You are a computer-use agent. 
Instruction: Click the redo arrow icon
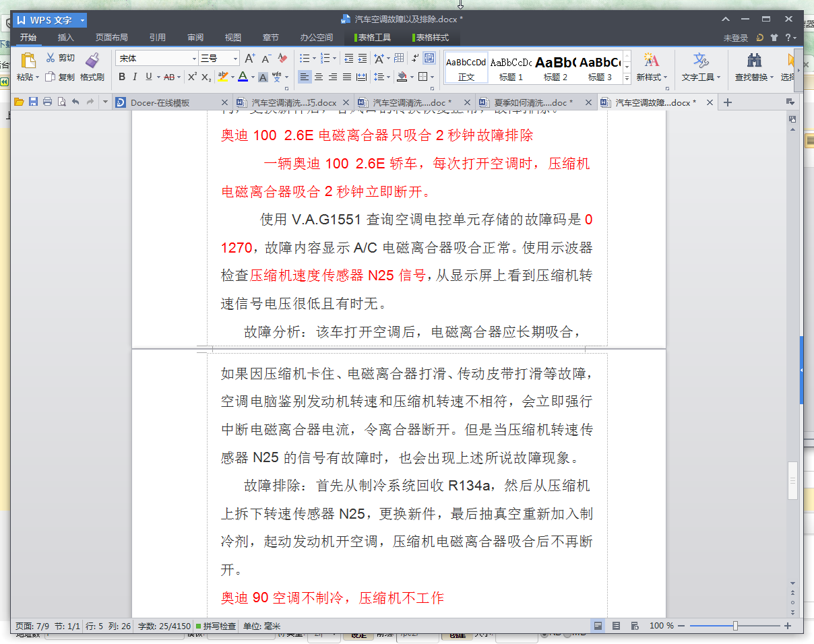pyautogui.click(x=90, y=102)
